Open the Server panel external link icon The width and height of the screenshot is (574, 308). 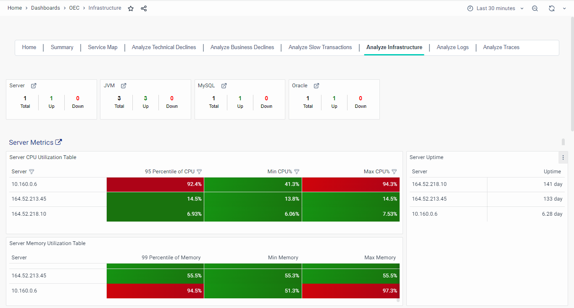[x=34, y=86]
